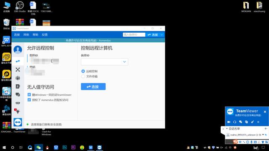Open dropdown arrow beside realme session entry
The height and width of the screenshot is (151, 269).
(263, 135)
